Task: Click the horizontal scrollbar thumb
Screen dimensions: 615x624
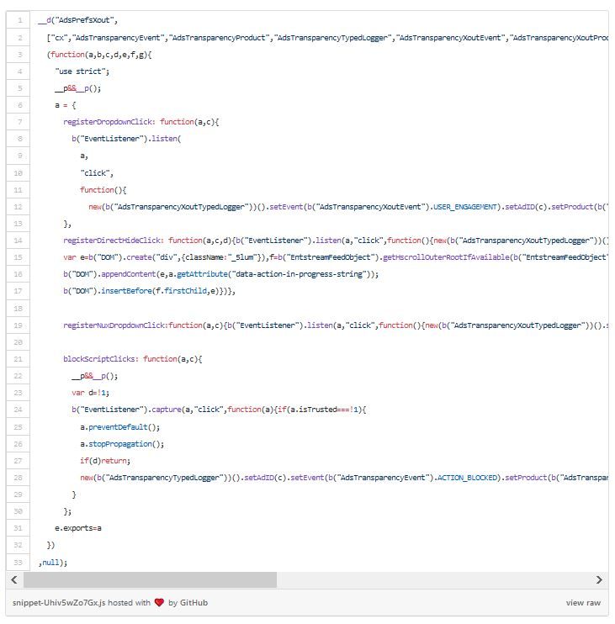Action: pyautogui.click(x=150, y=579)
